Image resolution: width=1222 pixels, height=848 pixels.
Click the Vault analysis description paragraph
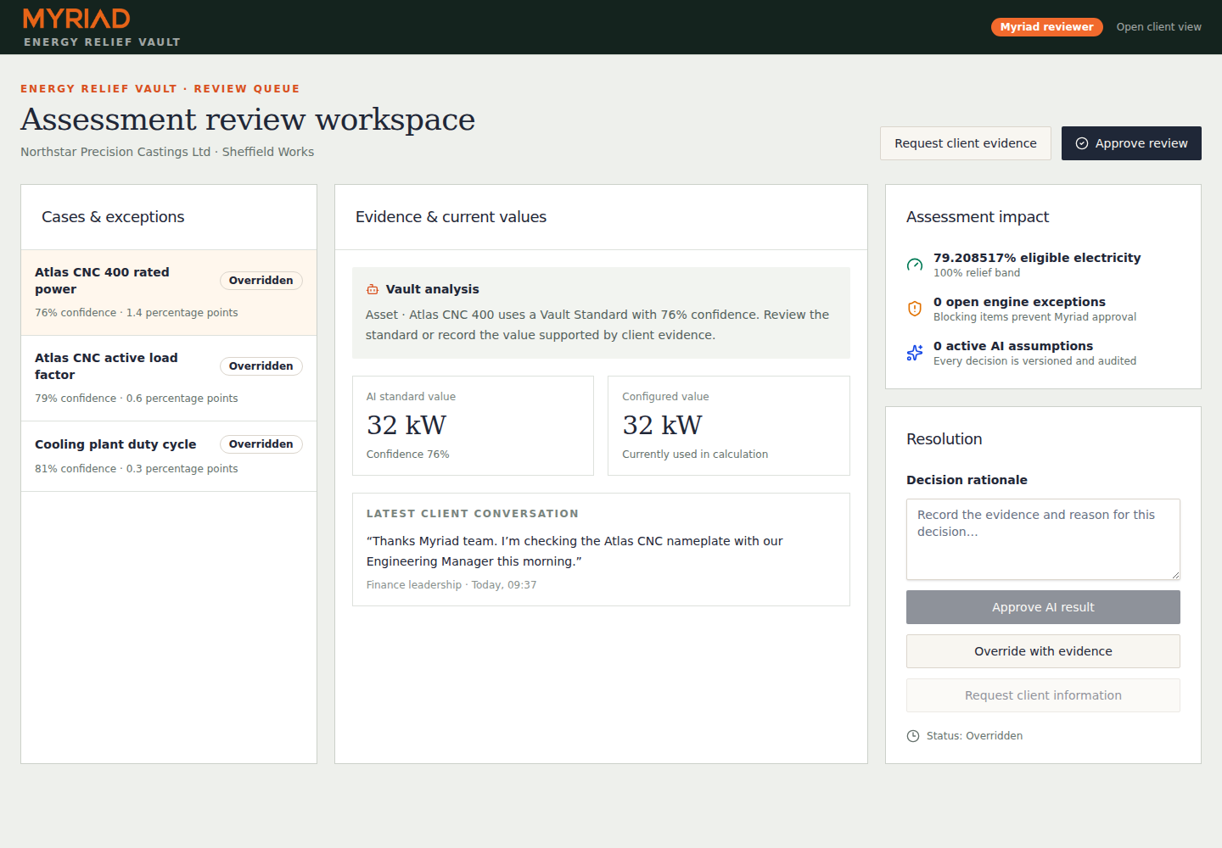click(597, 325)
